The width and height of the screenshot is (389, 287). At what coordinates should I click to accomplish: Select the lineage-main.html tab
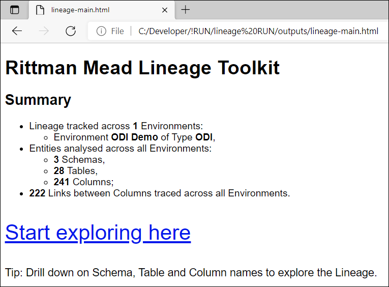coord(102,10)
